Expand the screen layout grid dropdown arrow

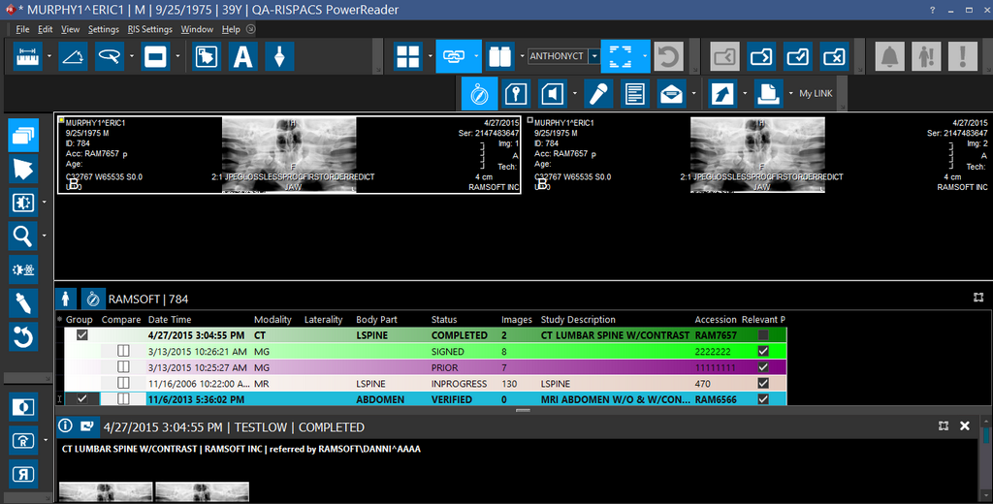(x=431, y=57)
